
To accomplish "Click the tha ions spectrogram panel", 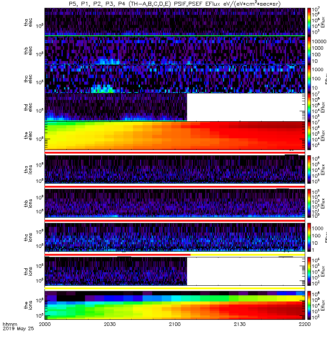I will [x=175, y=169].
